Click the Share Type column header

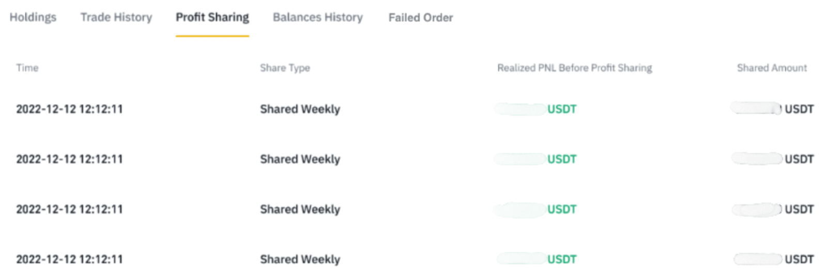285,68
